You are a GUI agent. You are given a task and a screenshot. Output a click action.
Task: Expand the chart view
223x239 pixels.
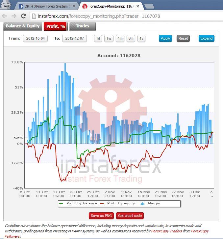click(207, 38)
